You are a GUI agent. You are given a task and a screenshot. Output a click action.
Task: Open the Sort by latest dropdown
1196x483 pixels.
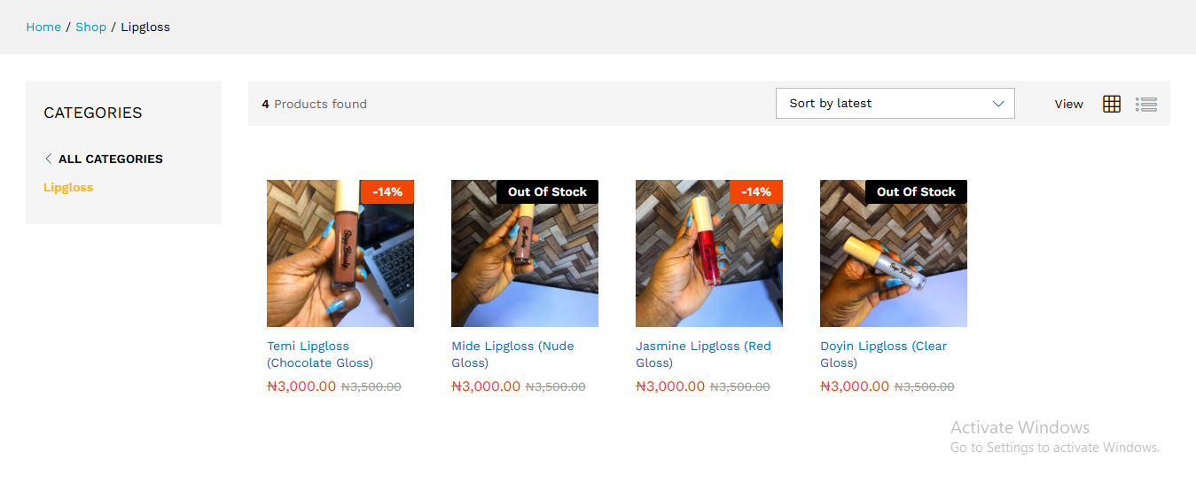pos(895,104)
